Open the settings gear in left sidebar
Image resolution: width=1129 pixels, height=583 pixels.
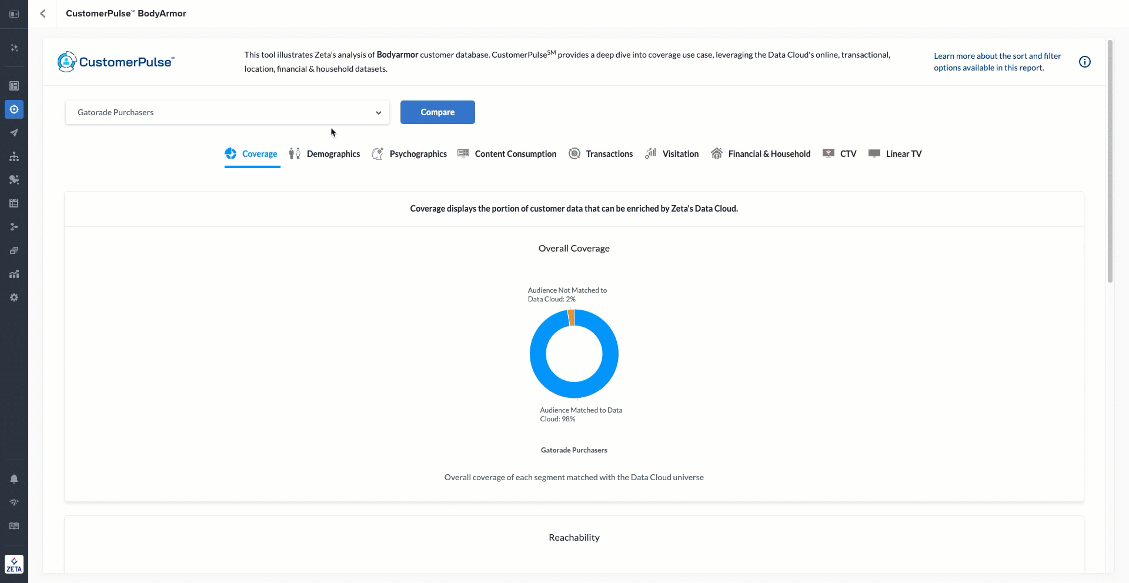point(14,297)
